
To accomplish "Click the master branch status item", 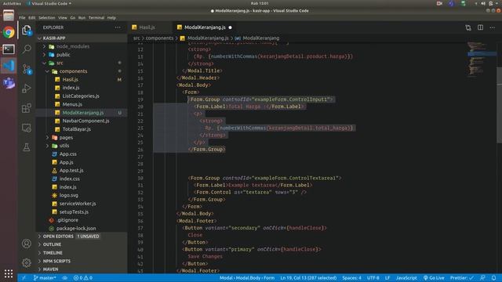I will (45, 278).
